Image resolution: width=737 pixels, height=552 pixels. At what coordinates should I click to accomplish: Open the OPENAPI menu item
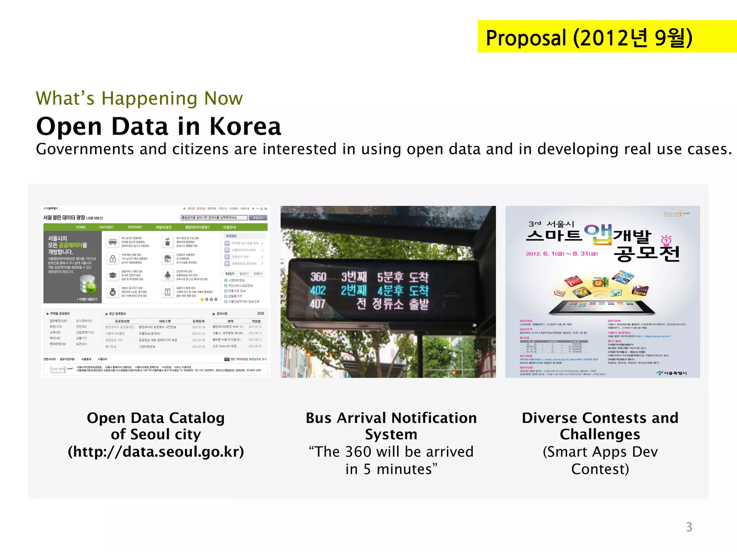pos(135,227)
